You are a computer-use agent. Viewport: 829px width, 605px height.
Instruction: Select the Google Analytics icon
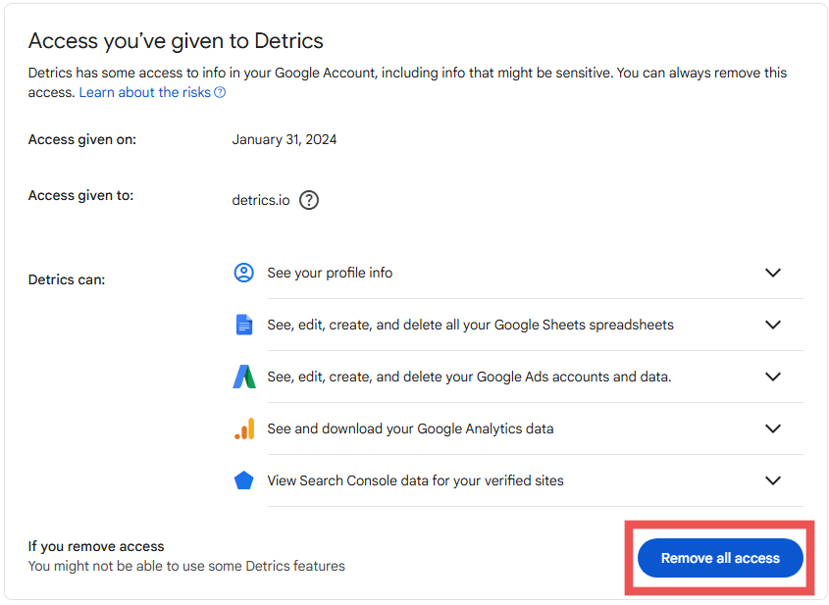click(x=243, y=429)
